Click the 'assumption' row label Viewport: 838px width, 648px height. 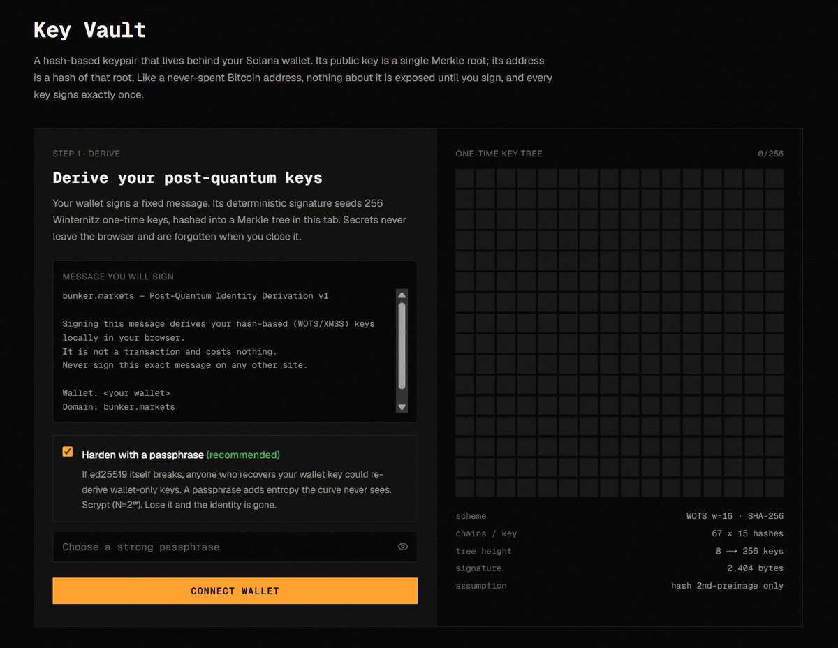[481, 586]
